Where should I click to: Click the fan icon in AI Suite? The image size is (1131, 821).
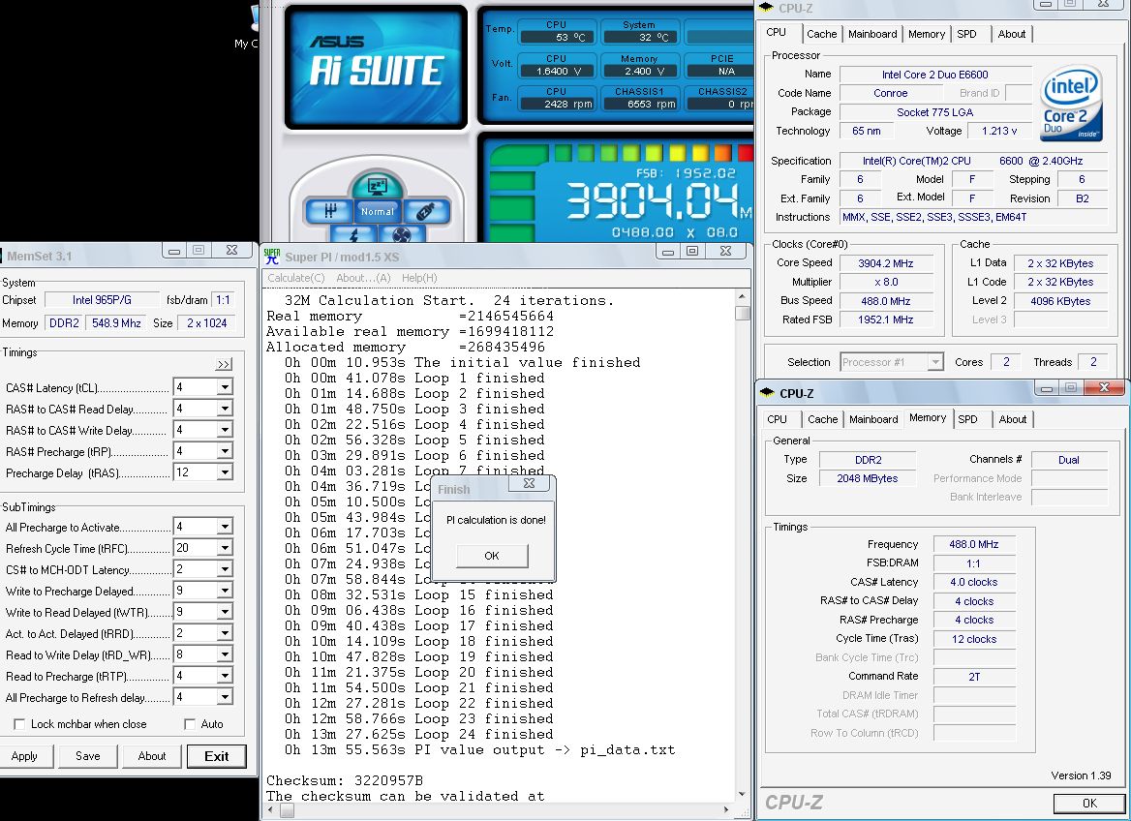[402, 233]
